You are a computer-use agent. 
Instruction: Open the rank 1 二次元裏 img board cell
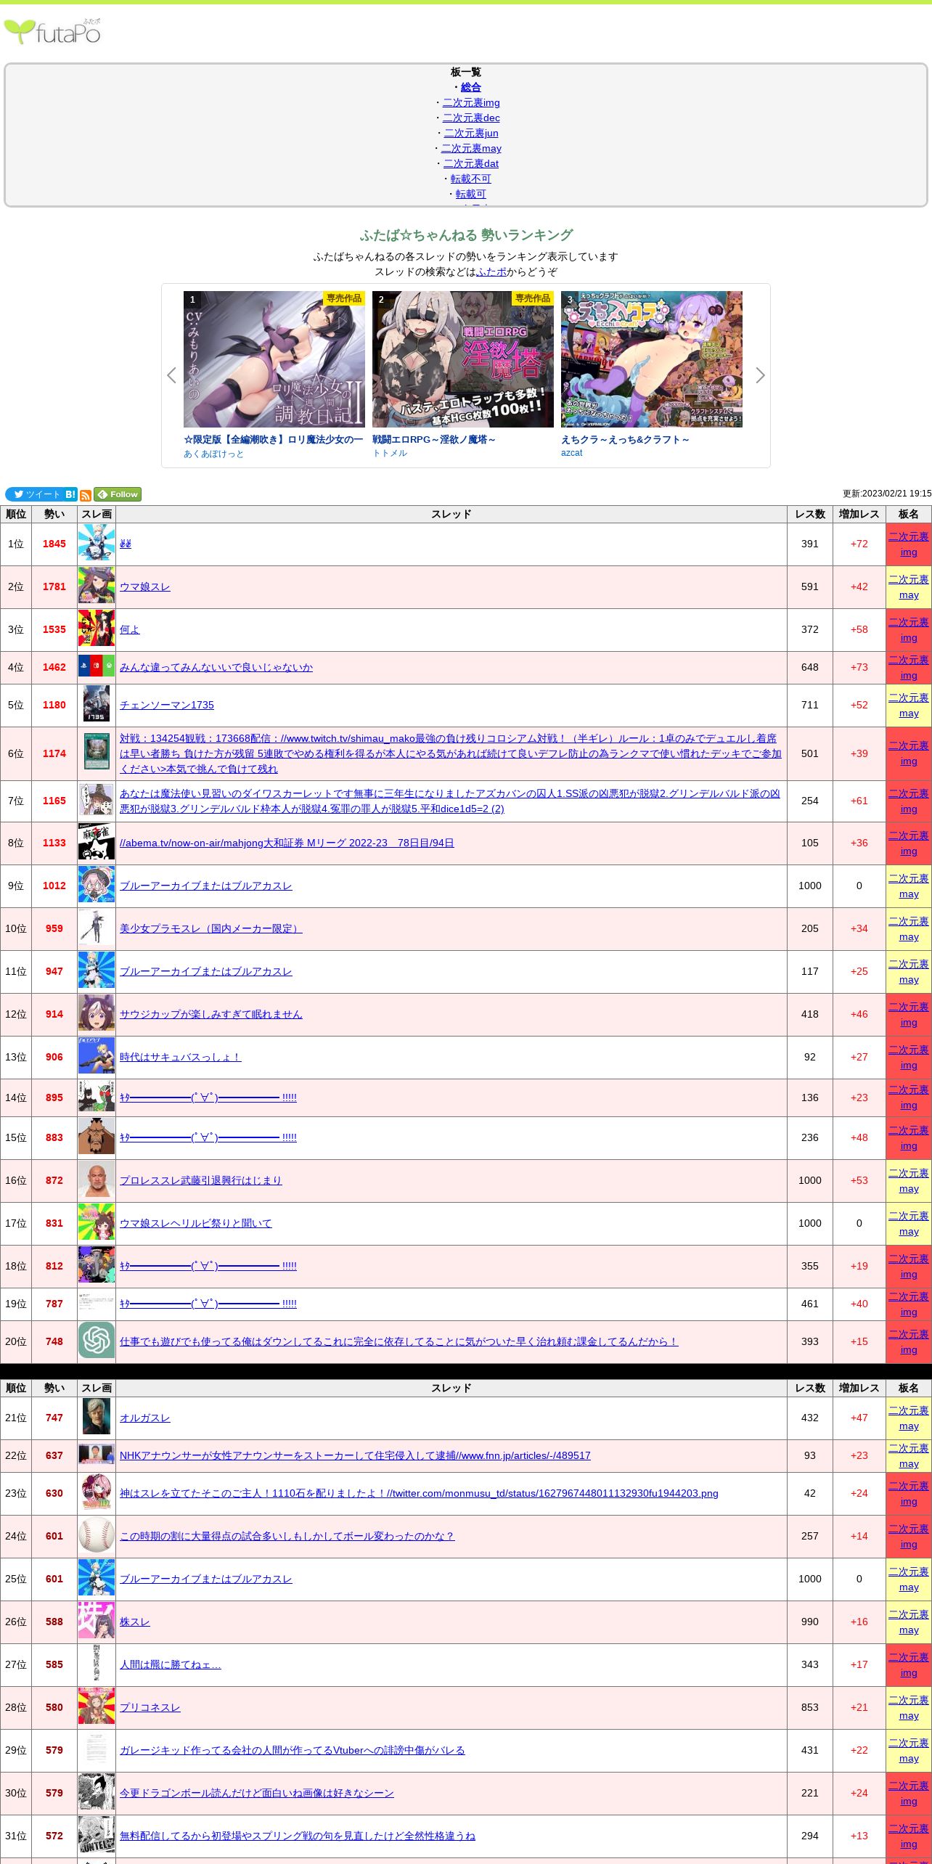click(909, 544)
